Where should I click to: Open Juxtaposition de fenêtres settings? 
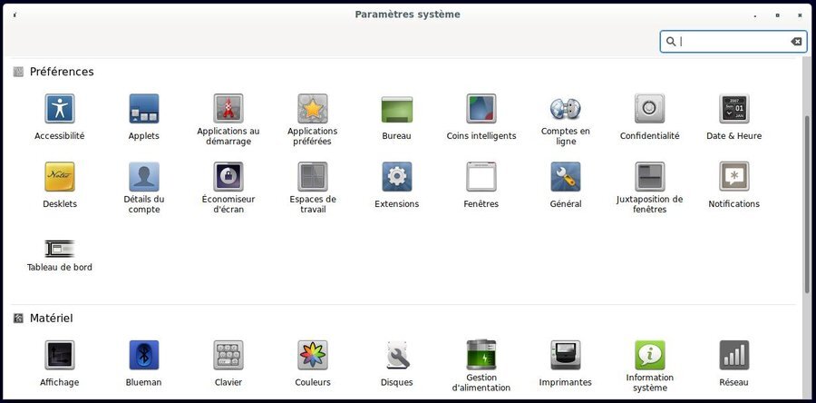point(650,177)
